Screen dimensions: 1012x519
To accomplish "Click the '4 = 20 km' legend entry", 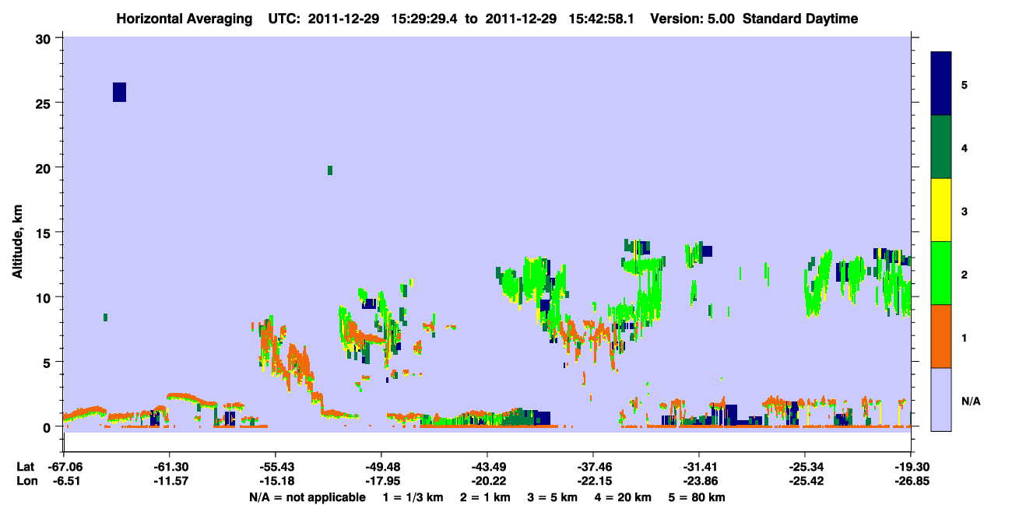I will pyautogui.click(x=624, y=496).
